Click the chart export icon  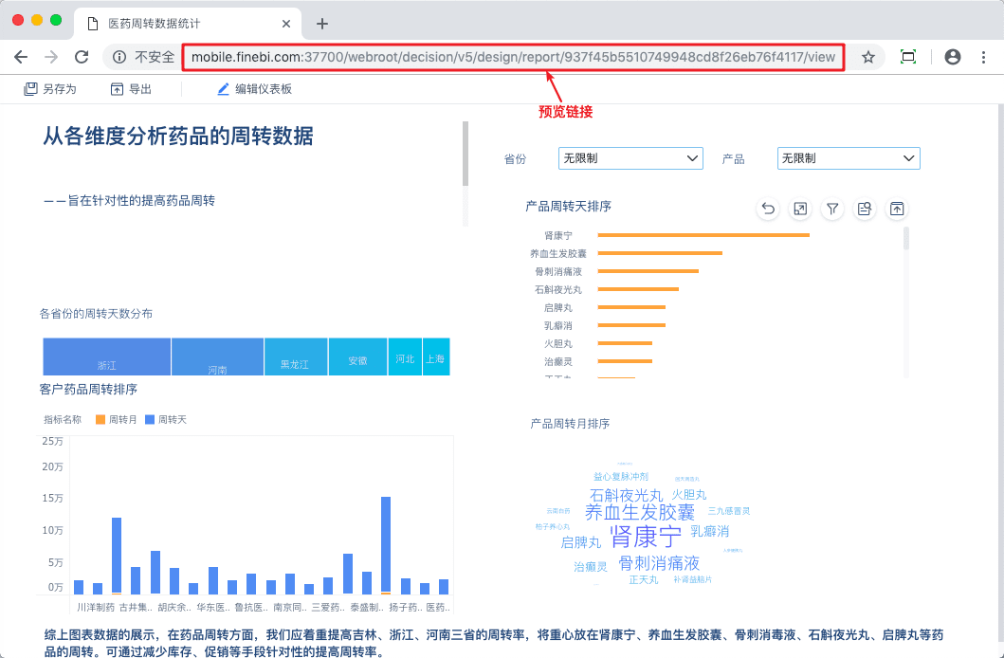click(x=897, y=209)
